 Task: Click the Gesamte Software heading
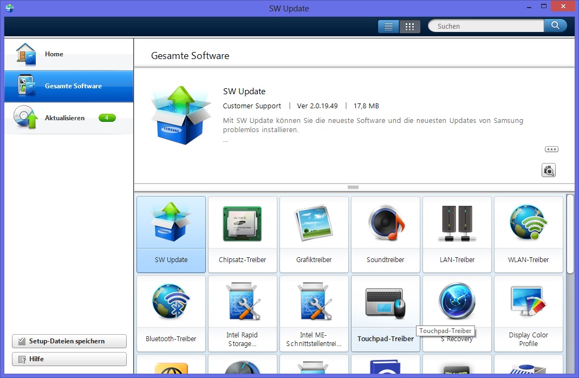click(190, 56)
